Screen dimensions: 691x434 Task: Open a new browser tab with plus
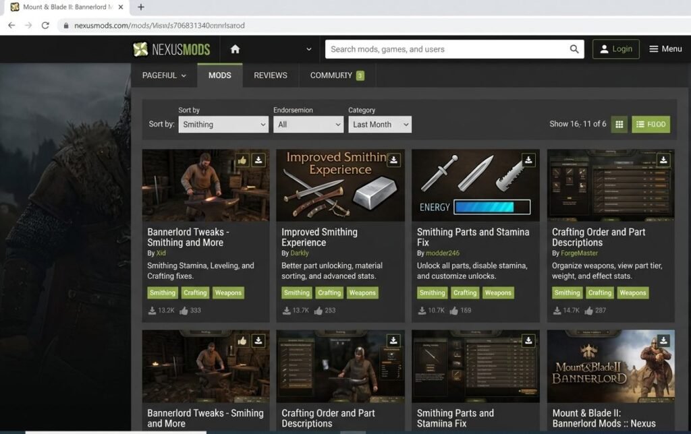tap(141, 7)
